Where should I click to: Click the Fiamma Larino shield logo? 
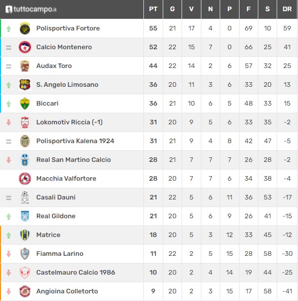[25, 254]
